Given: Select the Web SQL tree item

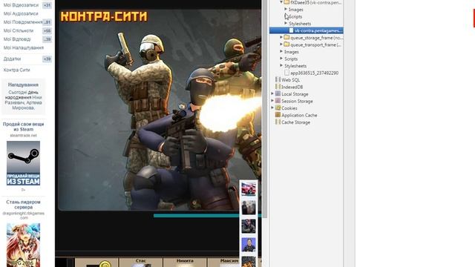Looking at the screenshot, I should pyautogui.click(x=290, y=80).
